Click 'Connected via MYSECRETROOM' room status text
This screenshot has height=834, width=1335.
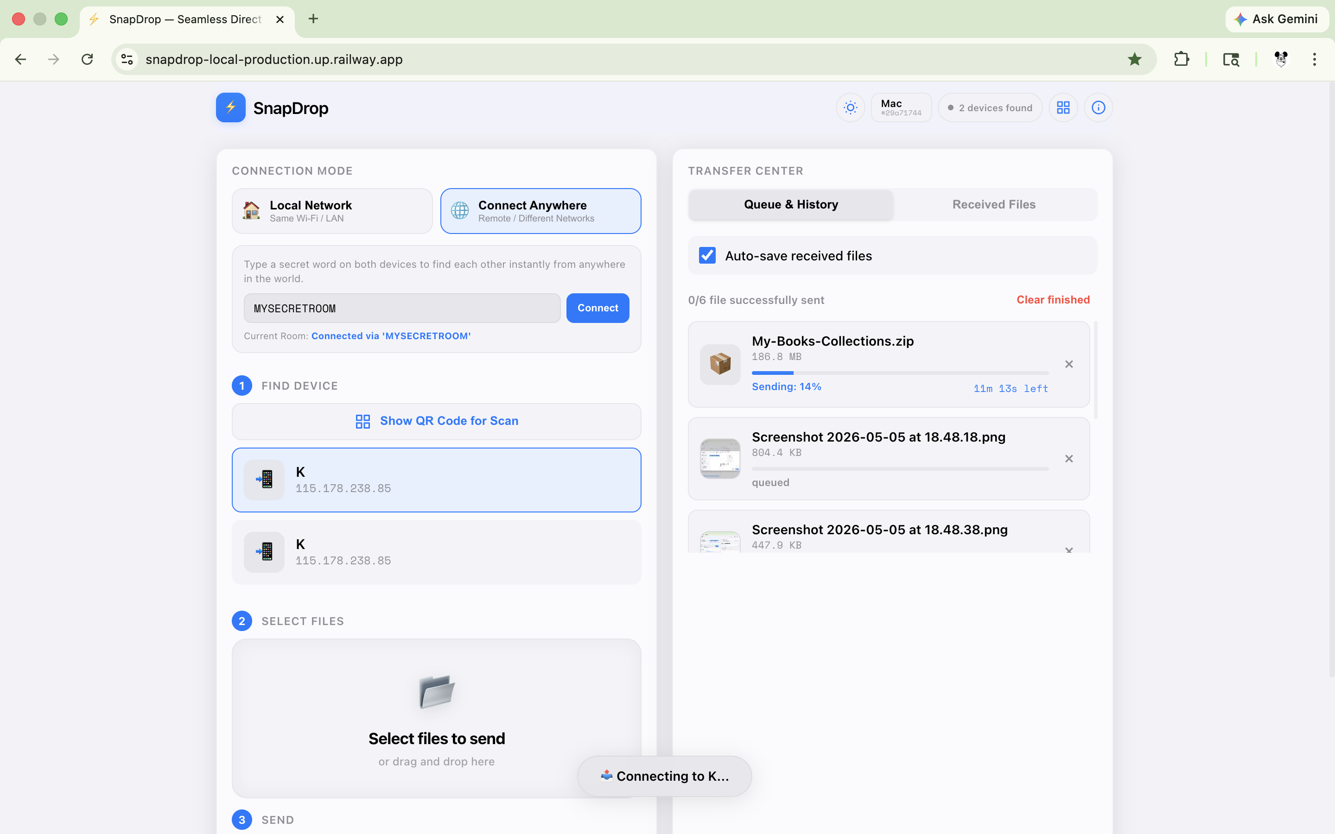click(391, 336)
